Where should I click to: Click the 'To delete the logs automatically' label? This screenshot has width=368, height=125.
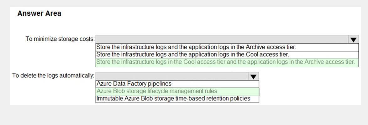(53, 76)
